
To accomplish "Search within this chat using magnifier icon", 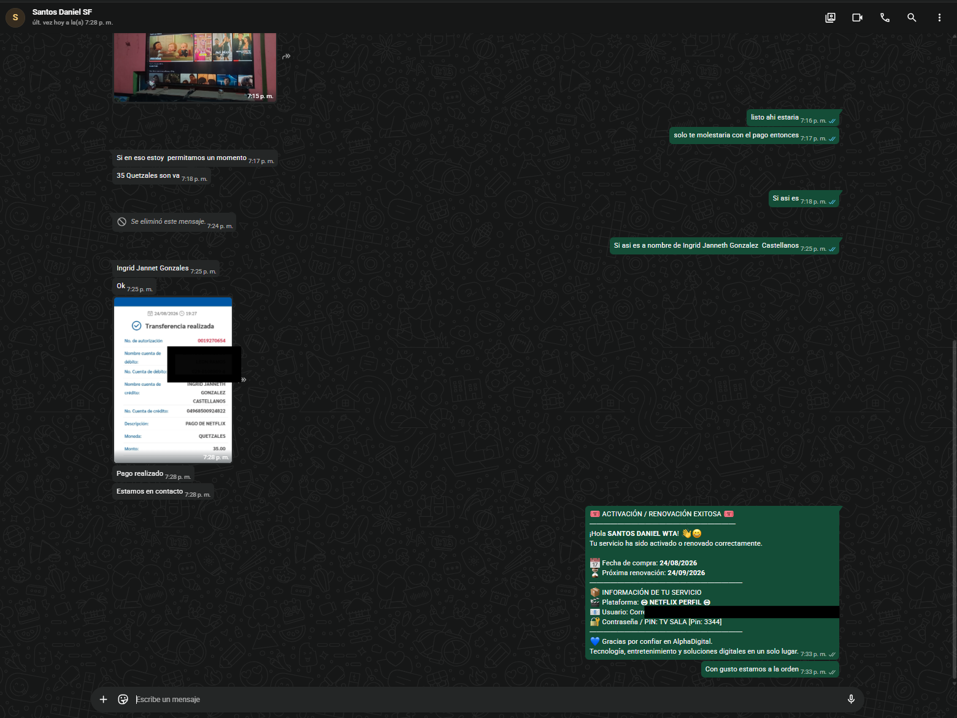I will [912, 18].
